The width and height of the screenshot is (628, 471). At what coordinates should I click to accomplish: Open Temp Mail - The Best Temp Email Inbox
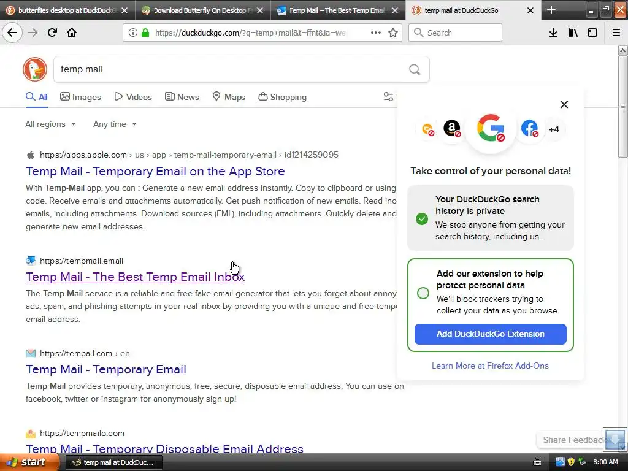[136, 277]
